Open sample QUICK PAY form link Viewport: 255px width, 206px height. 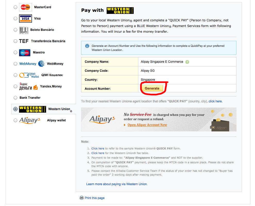point(98,148)
